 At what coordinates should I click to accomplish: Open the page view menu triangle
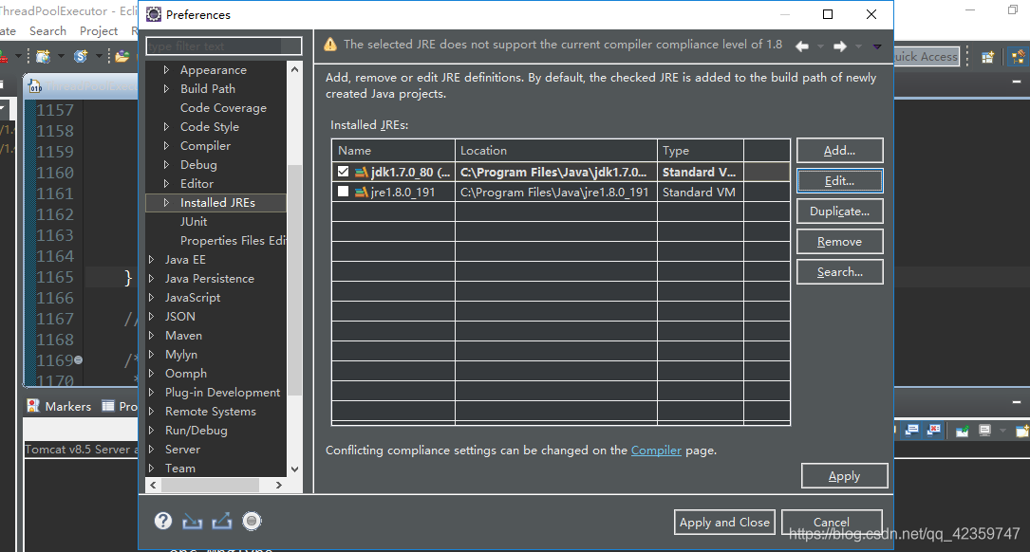point(877,46)
